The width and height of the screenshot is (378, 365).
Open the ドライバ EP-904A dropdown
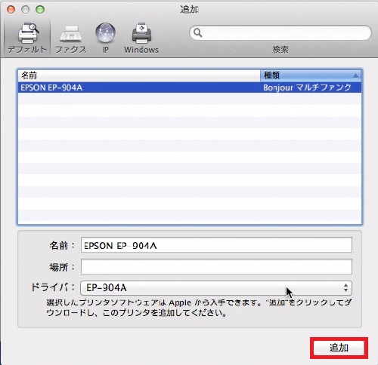[x=216, y=288]
